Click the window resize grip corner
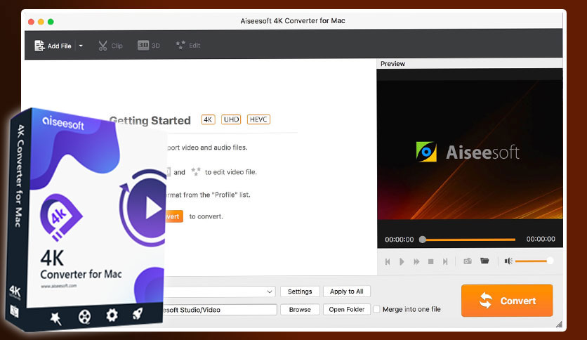The width and height of the screenshot is (587, 340). 559,325
